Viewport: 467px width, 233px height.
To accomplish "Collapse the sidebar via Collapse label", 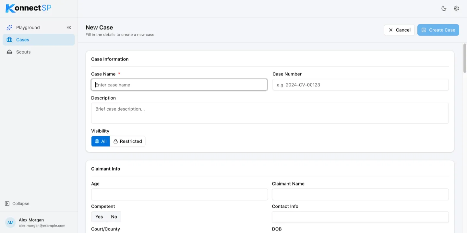I will click(21, 204).
